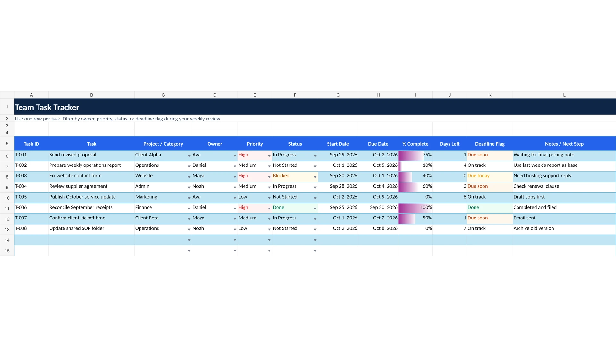Select Update shared SOP folder task
This screenshot has height=347, width=616.
tap(91, 229)
